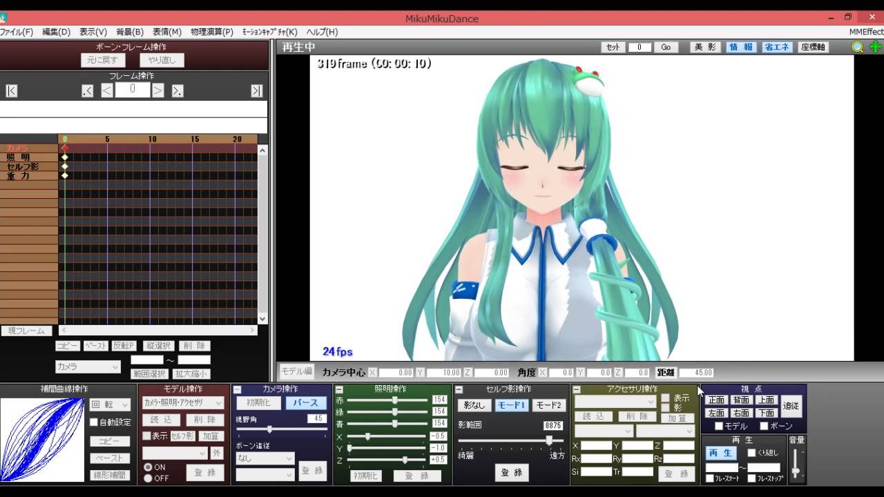Screen dimensions: 884x497
Task: Jump to last frame button
Action: [x=257, y=90]
